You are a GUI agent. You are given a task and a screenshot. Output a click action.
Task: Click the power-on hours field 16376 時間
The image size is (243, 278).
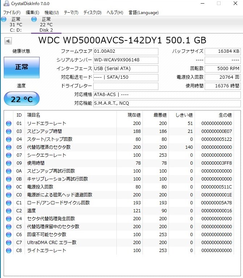point(223,86)
